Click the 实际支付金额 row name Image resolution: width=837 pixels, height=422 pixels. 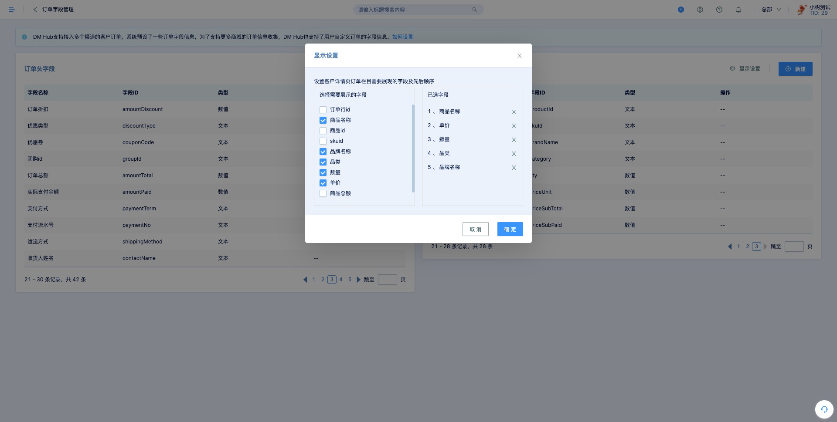43,192
